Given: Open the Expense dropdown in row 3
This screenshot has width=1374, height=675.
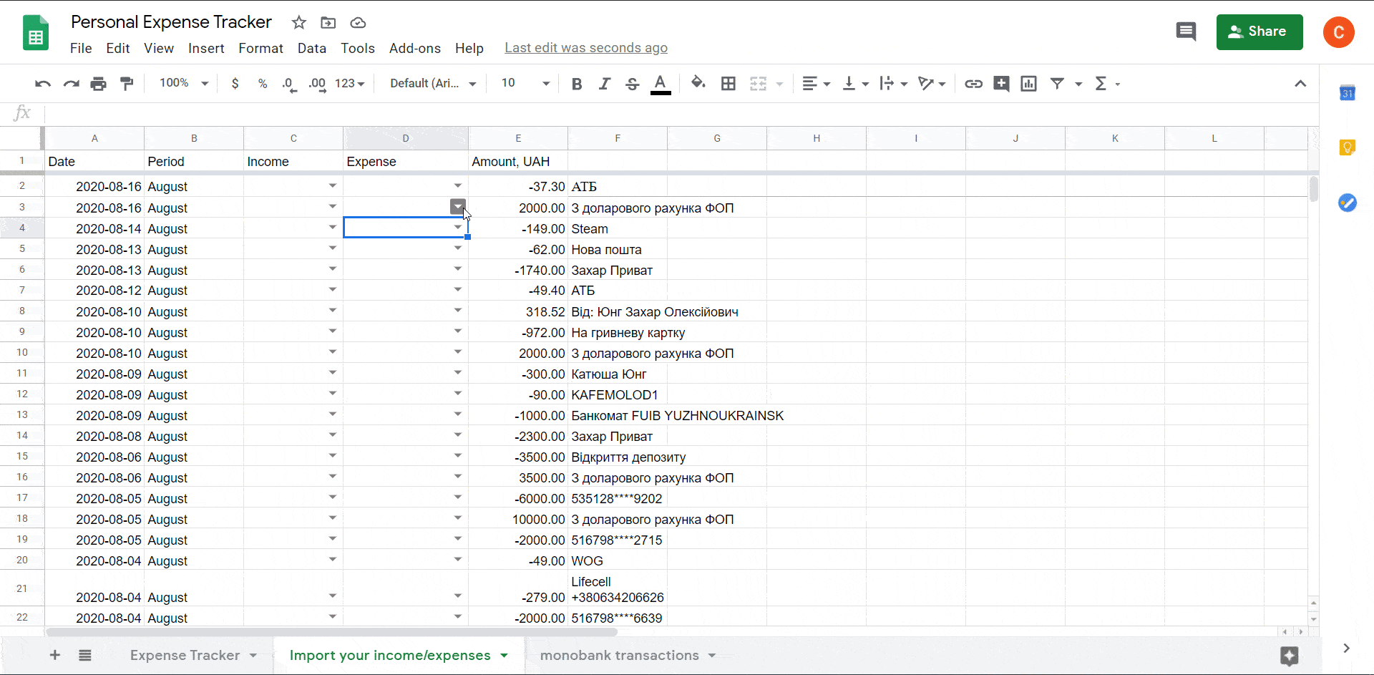Looking at the screenshot, I should (x=457, y=207).
